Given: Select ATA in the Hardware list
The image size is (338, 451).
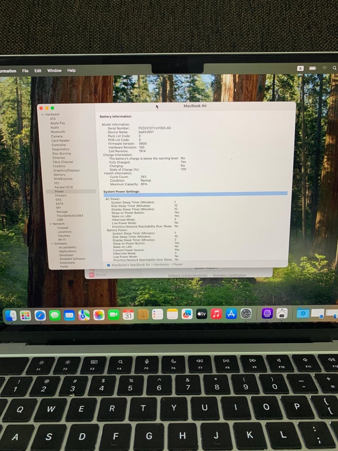Looking at the screenshot, I should pos(53,119).
